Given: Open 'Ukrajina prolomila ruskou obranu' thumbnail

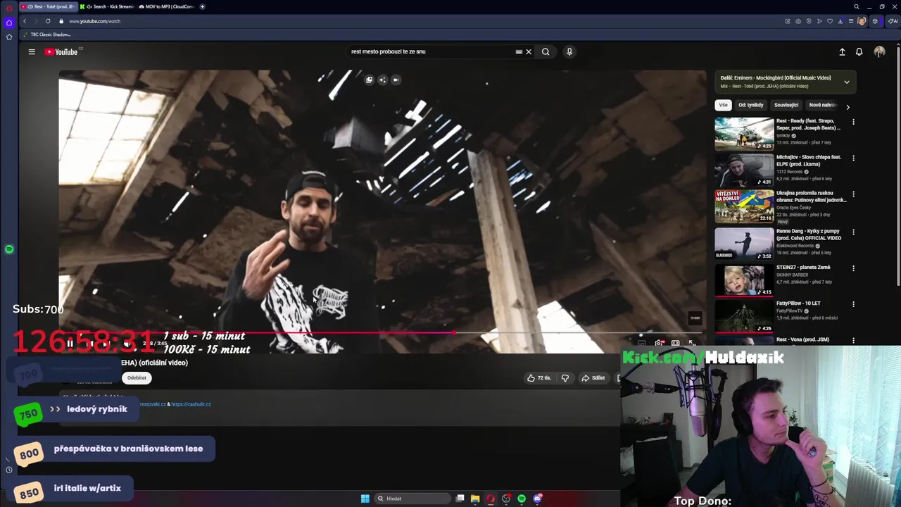Looking at the screenshot, I should pyautogui.click(x=744, y=207).
